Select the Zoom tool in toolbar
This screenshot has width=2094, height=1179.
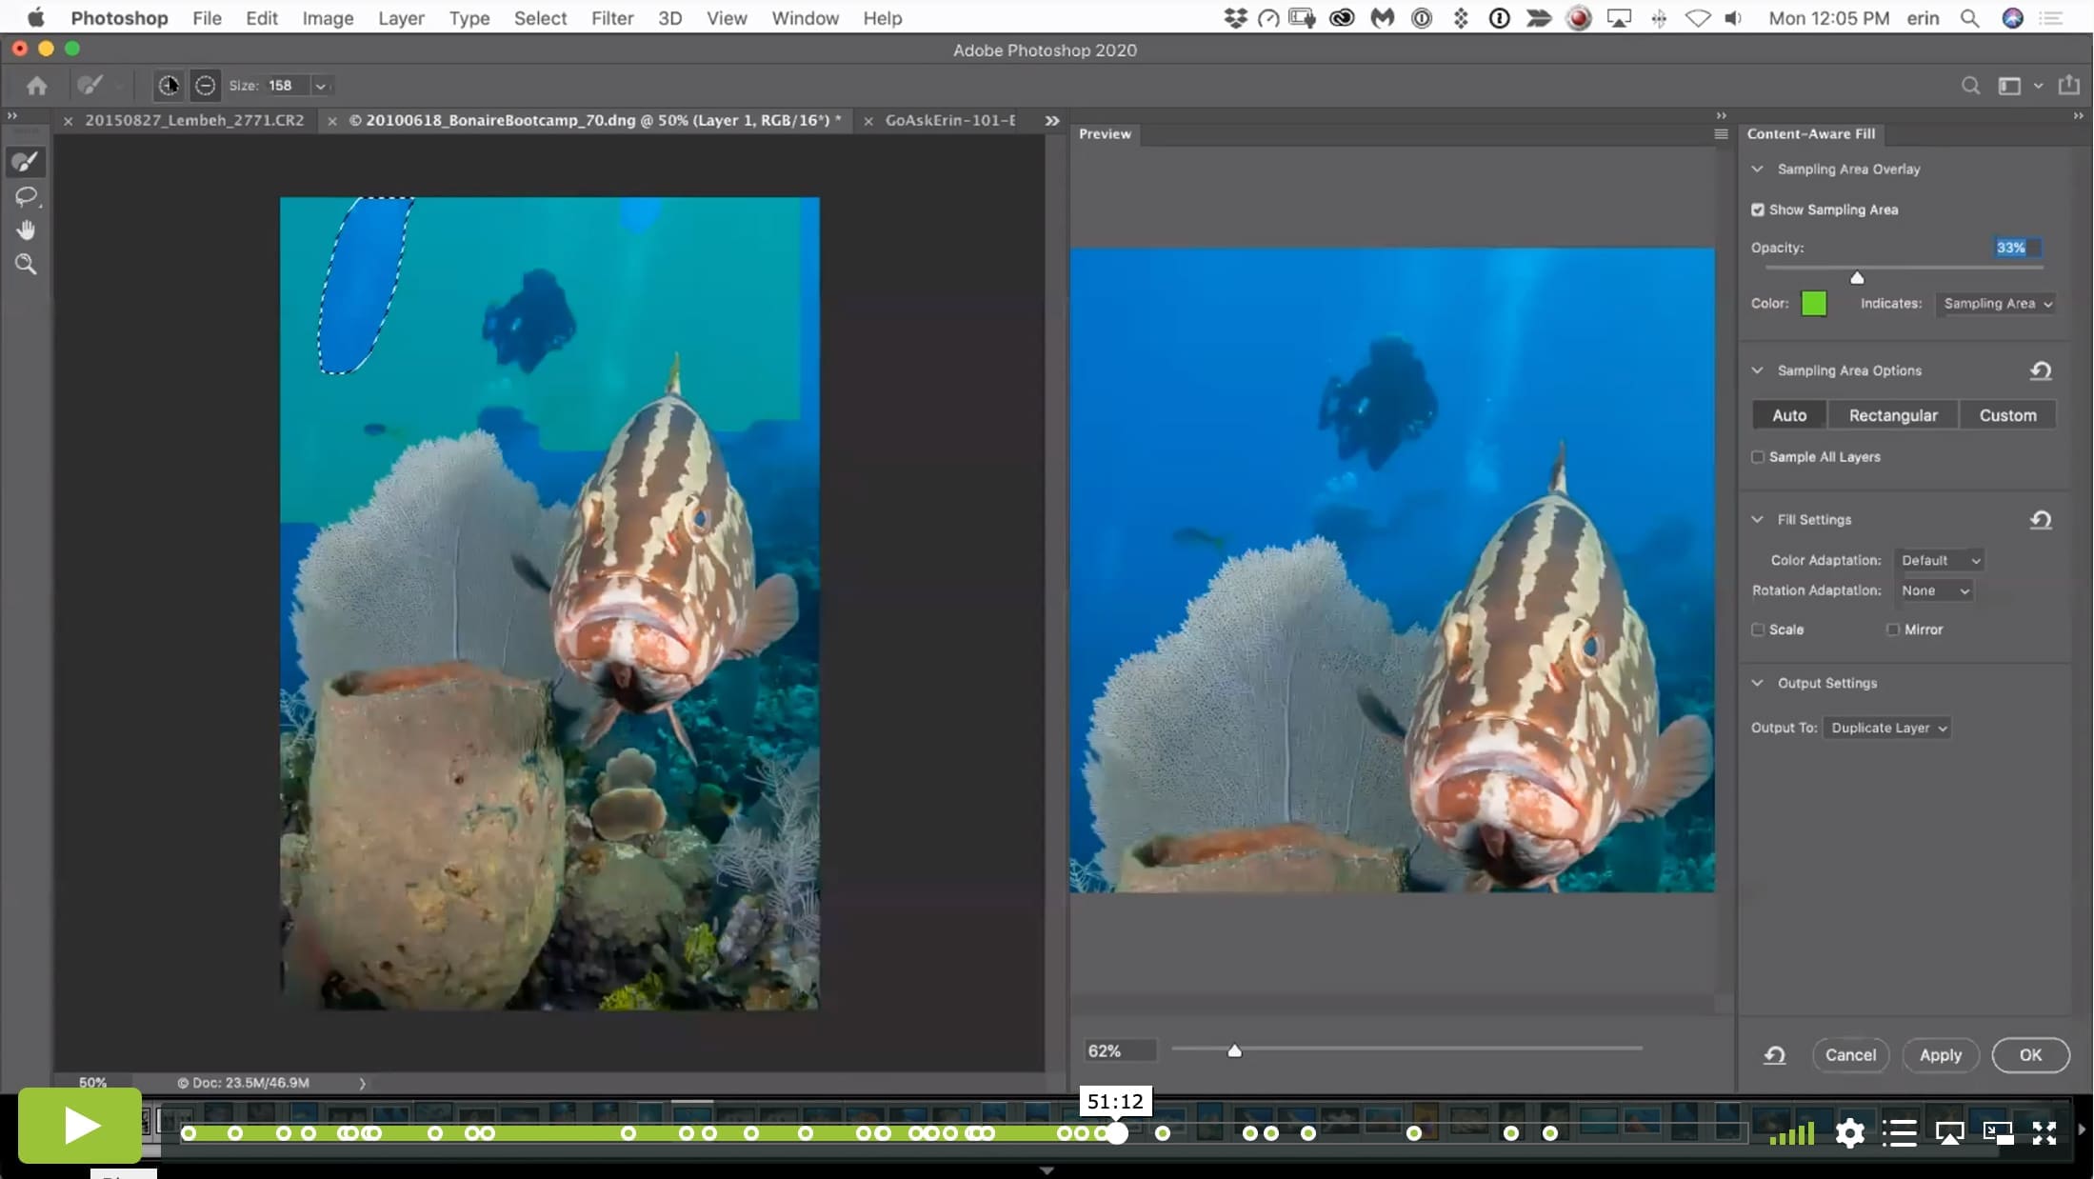(x=26, y=264)
